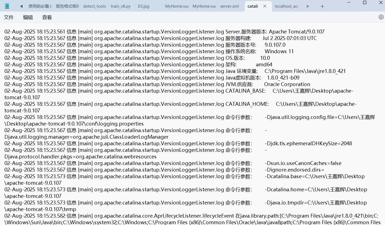Click the 'conf\logging.properties' wrapped line
This screenshot has width=385, height=225.
(74, 124)
